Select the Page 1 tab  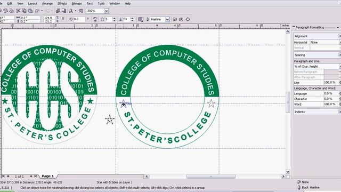(x=47, y=176)
